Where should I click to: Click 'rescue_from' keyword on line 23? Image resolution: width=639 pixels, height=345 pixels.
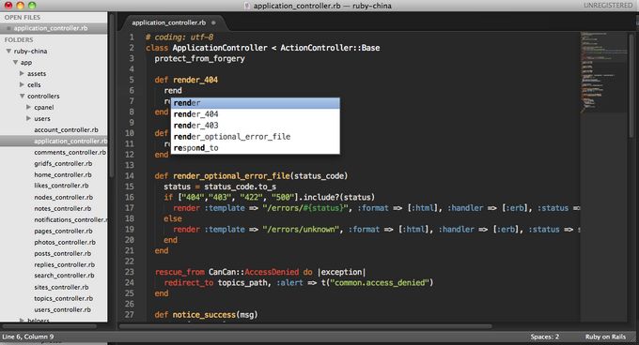[179, 272]
